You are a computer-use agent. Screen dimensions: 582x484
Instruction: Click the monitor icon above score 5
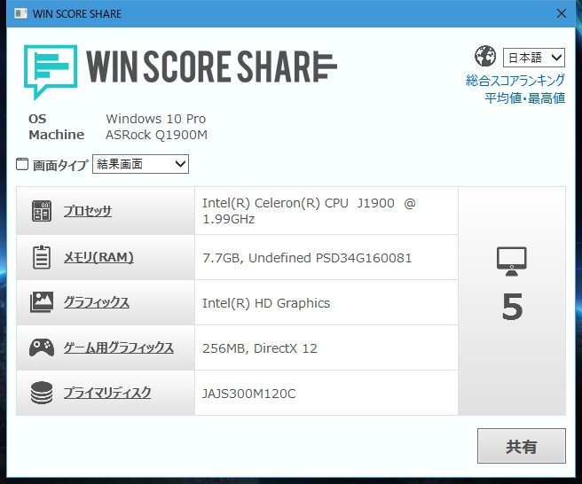point(512,260)
